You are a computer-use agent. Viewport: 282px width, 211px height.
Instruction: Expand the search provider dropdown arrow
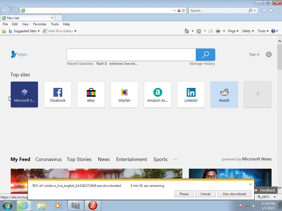[x=254, y=11]
